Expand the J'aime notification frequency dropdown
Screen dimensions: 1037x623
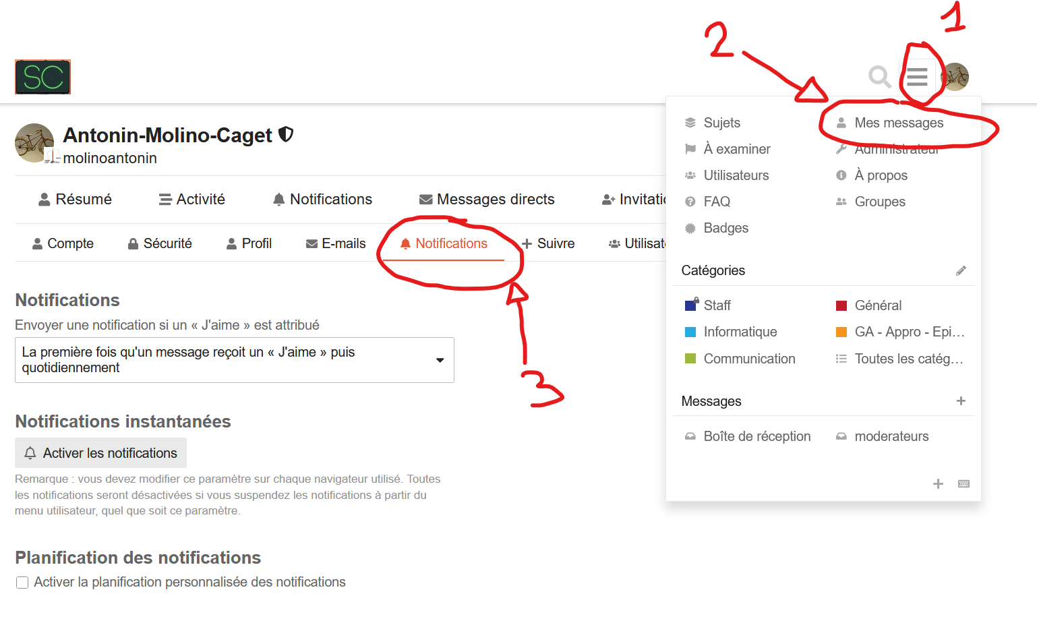234,360
